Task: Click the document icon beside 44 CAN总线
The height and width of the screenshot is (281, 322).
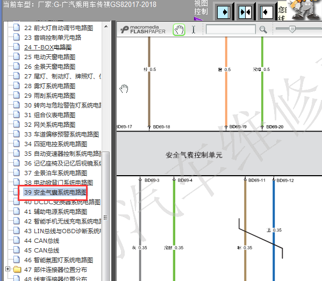Action: [x=17, y=240]
